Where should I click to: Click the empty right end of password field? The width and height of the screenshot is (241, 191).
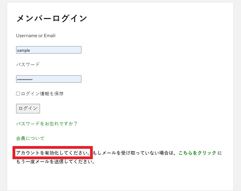75,79
